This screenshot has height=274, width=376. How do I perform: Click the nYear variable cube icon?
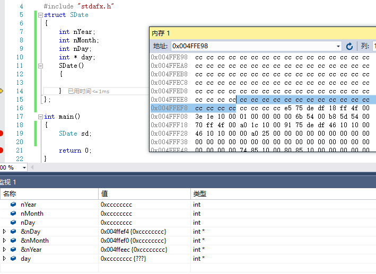(x=13, y=204)
